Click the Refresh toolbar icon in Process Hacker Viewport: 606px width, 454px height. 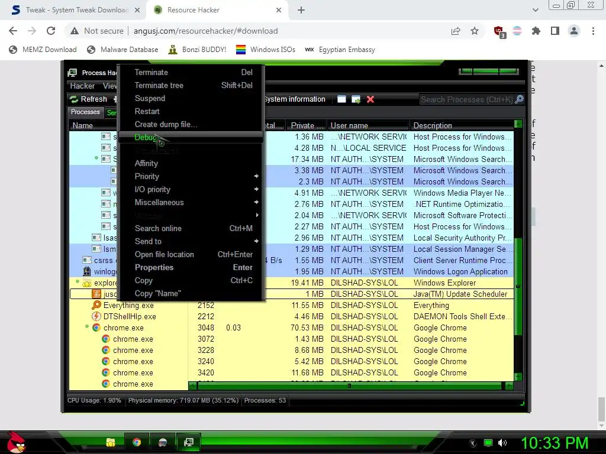(x=73, y=99)
